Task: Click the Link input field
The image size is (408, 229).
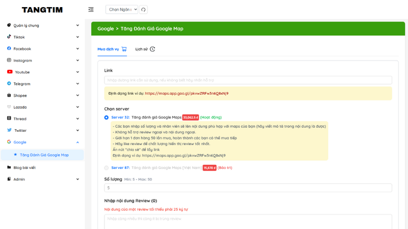Action: point(248,80)
